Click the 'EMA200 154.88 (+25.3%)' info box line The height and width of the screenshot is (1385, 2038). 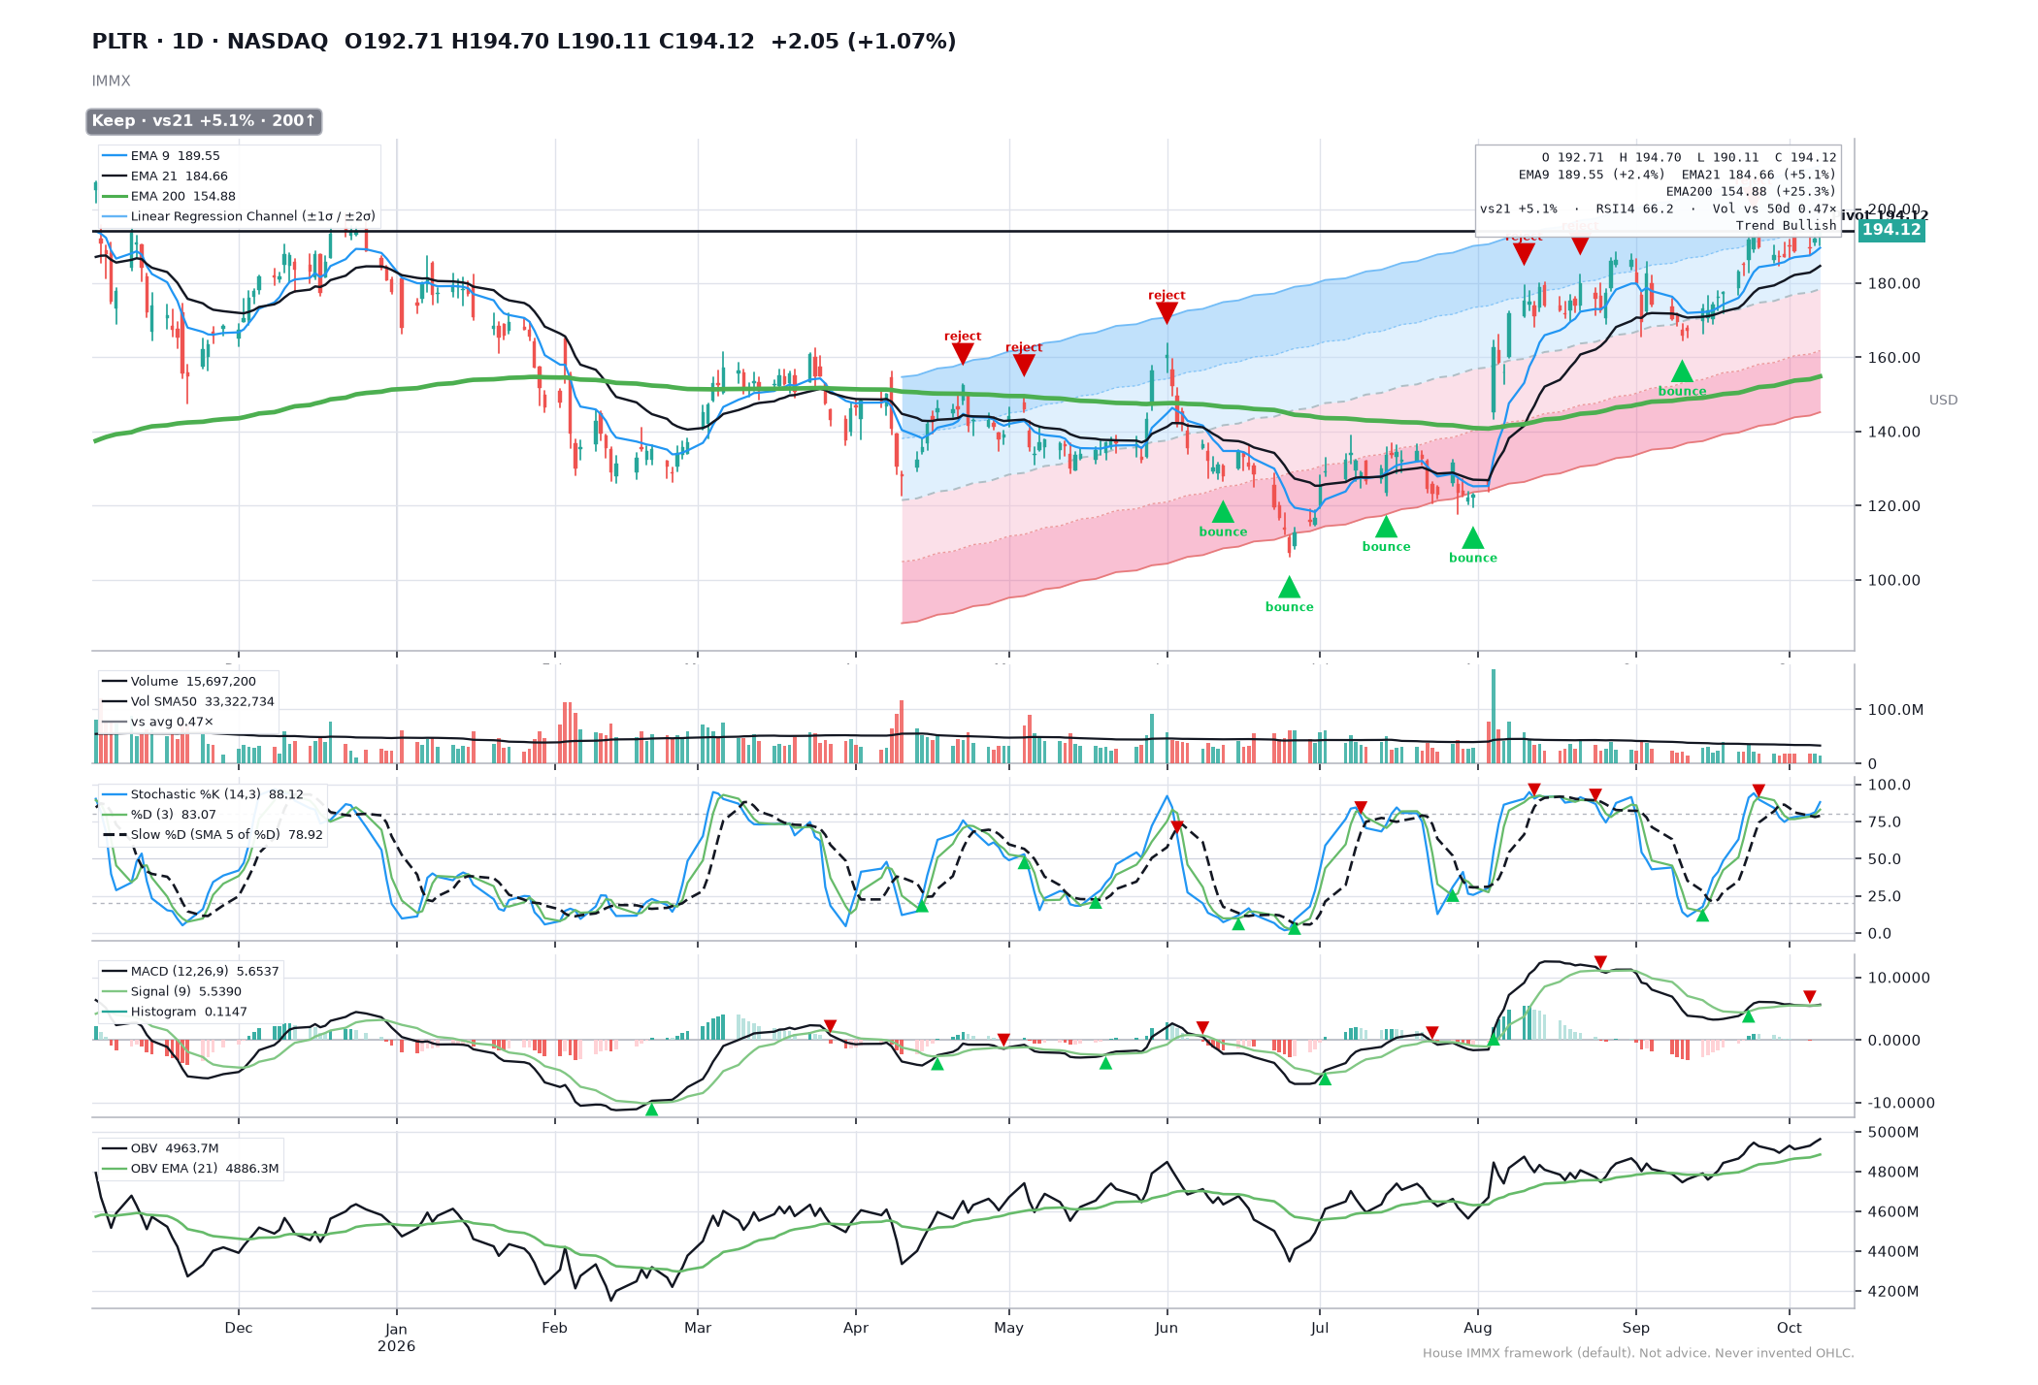click(1751, 192)
